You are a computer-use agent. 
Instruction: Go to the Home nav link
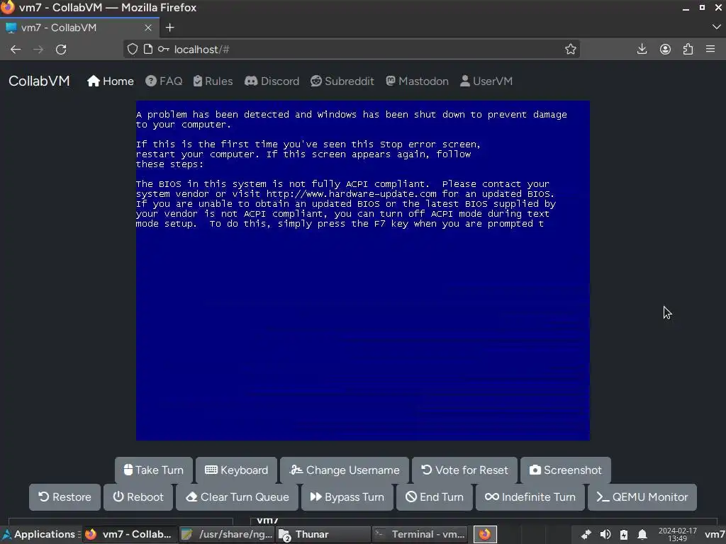pos(111,81)
